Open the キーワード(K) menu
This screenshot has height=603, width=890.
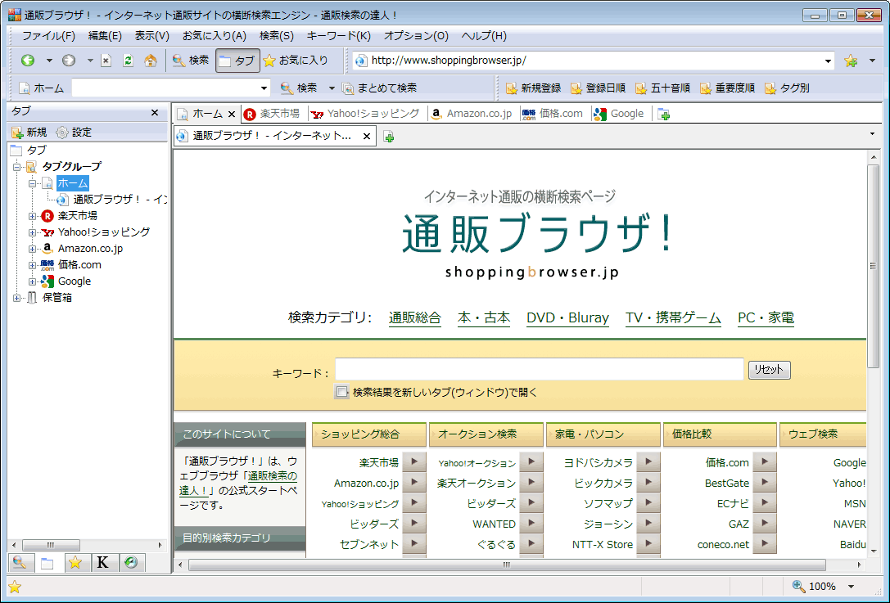(x=339, y=36)
